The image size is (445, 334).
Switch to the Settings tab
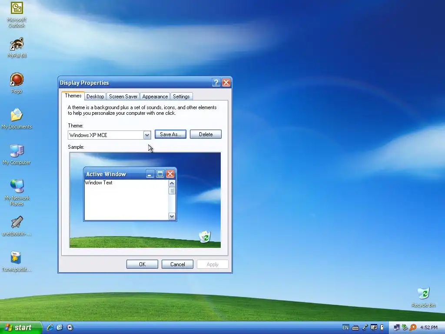coord(181,97)
